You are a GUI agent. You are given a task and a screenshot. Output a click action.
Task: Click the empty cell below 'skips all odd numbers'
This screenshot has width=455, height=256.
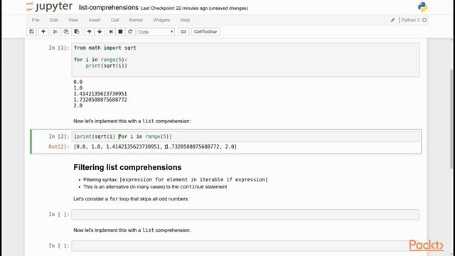click(x=245, y=215)
